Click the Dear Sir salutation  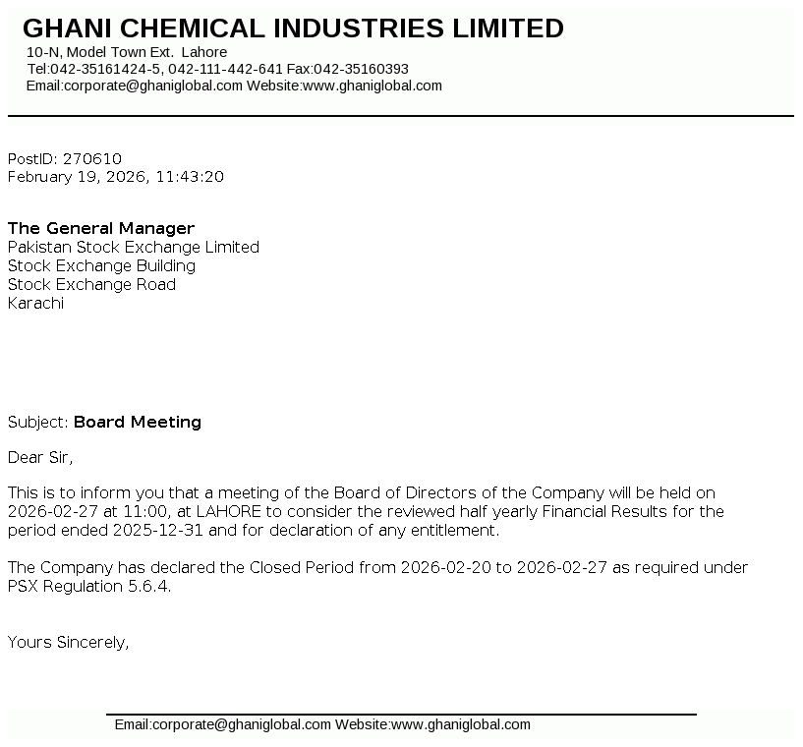[x=40, y=457]
